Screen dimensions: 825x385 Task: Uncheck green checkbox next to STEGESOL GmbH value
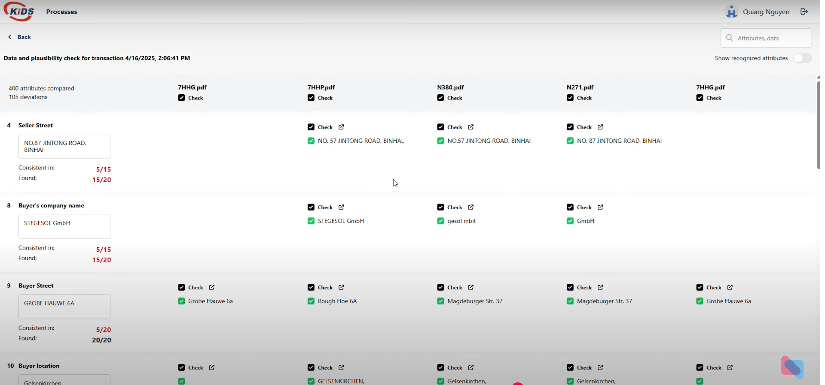[x=311, y=221]
